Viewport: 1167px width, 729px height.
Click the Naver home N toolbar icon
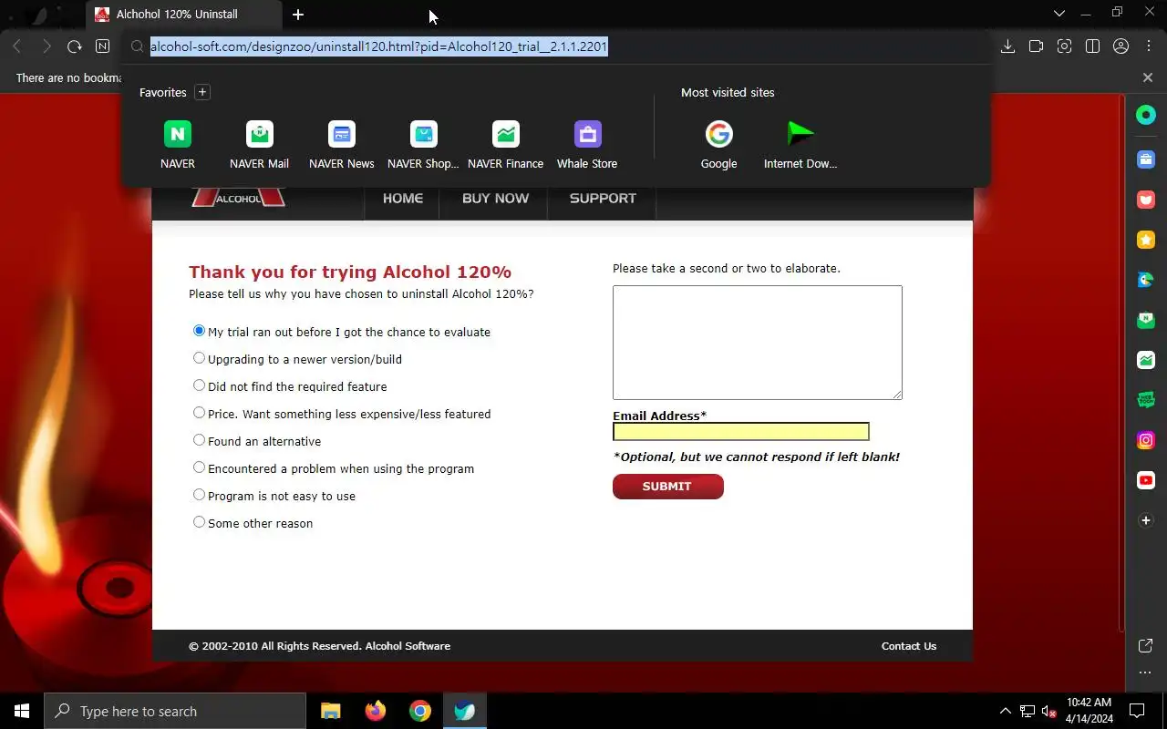click(102, 46)
